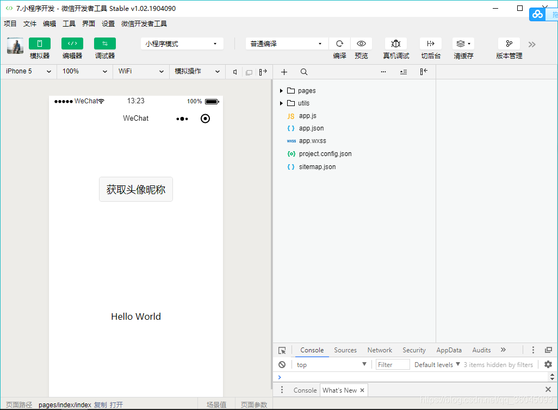Open the 工具 menu
This screenshot has height=410, width=558.
click(x=69, y=24)
